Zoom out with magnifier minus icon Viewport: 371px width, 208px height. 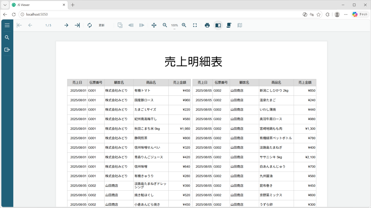pos(165,25)
